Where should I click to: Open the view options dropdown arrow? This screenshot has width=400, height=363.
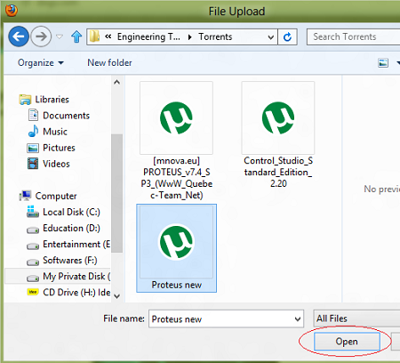point(397,63)
